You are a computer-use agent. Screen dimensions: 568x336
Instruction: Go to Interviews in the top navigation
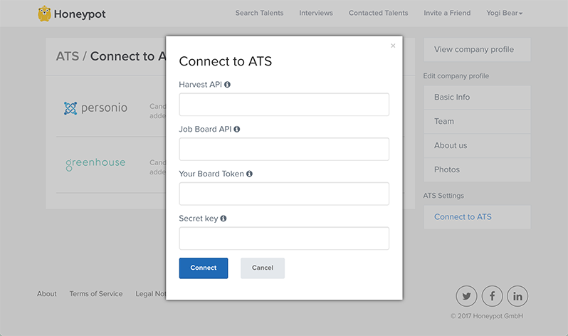pyautogui.click(x=316, y=13)
